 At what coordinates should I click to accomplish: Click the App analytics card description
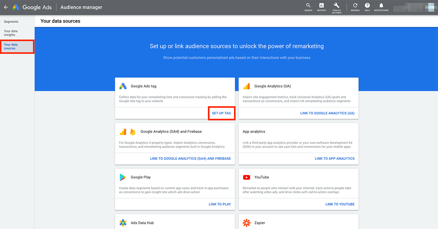tap(297, 145)
